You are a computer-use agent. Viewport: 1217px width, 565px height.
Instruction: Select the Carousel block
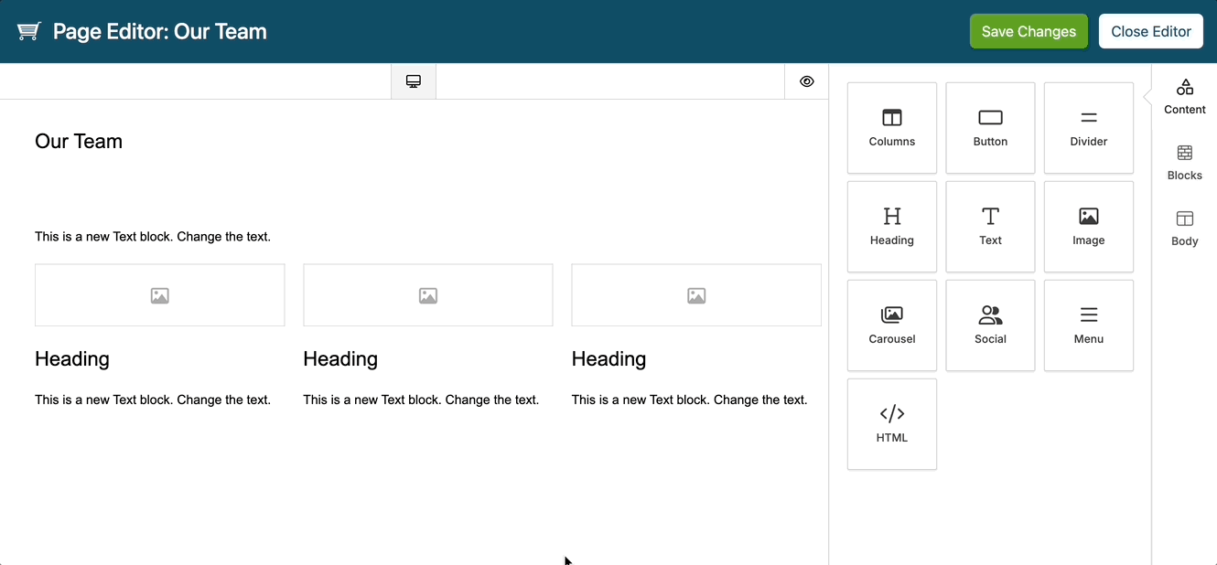[x=891, y=325]
